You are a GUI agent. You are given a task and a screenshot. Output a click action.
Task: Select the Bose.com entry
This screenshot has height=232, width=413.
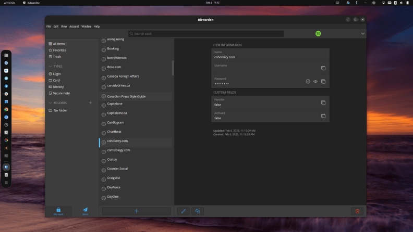[x=136, y=68]
